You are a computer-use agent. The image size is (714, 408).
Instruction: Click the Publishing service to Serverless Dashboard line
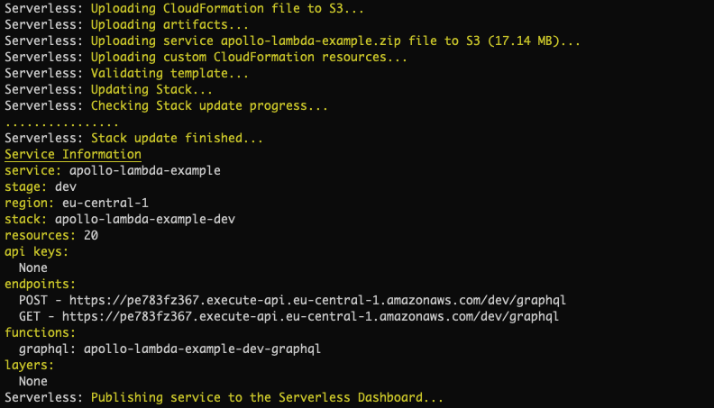click(267, 397)
